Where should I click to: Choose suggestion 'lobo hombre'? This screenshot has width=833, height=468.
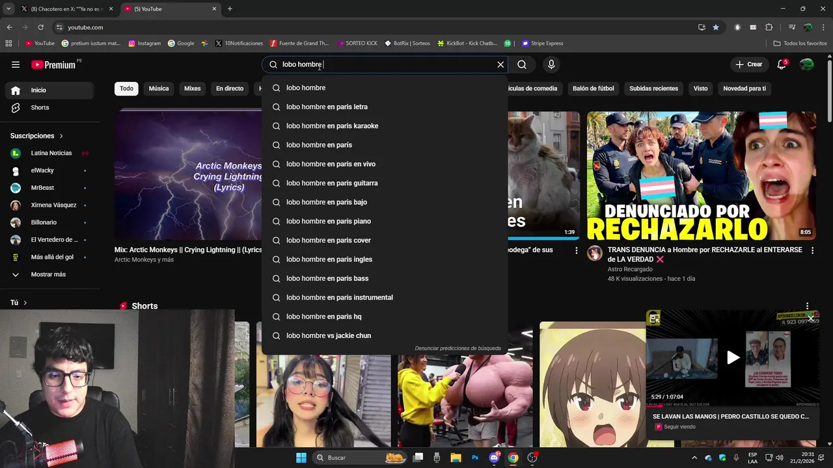coord(385,88)
